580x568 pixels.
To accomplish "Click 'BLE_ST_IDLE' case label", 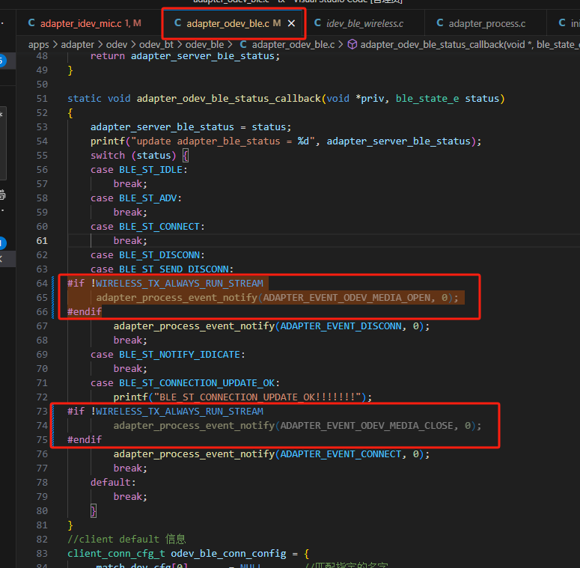I will click(x=150, y=170).
